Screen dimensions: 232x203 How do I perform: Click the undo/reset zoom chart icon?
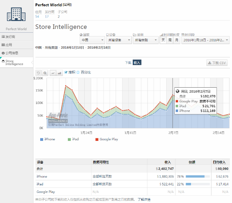point(39,73)
